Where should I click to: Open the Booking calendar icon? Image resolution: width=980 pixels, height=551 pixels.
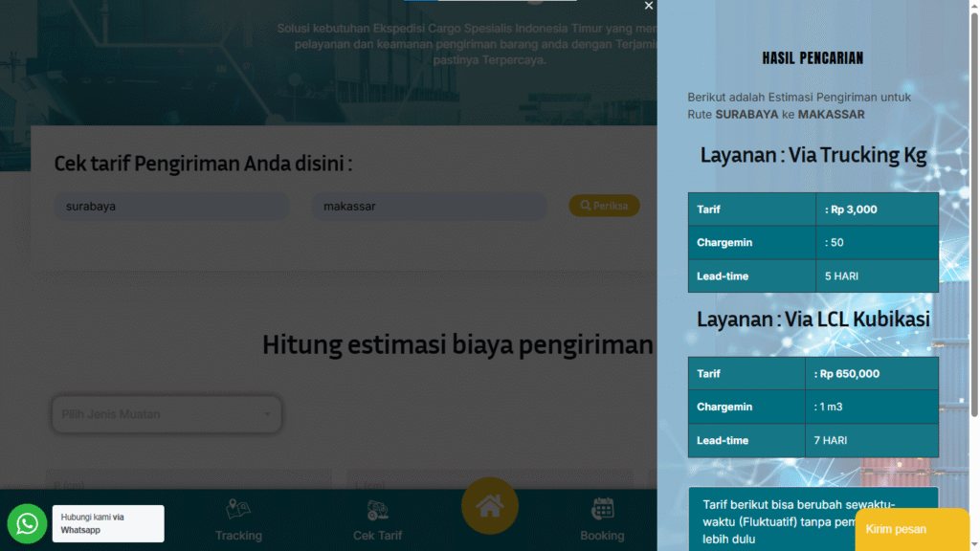[x=602, y=519]
